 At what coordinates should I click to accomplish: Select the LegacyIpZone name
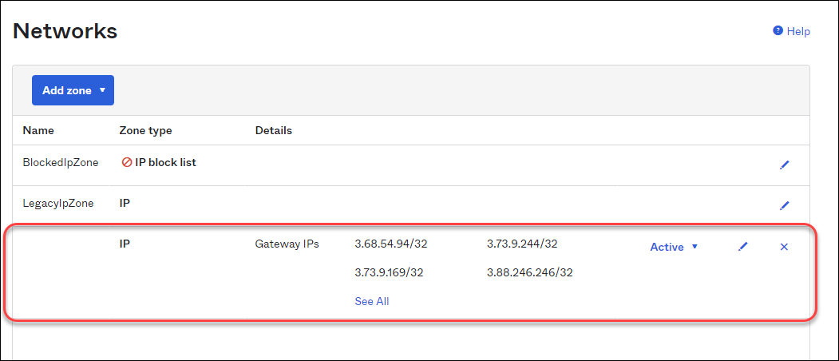click(58, 203)
